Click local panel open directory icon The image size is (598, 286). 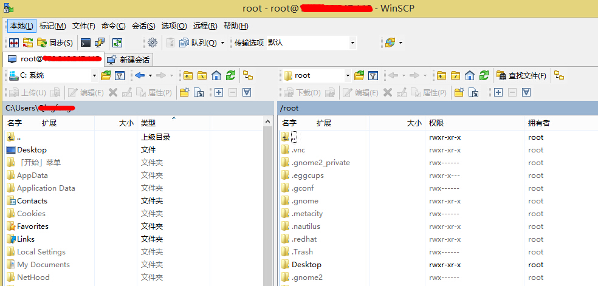coord(106,75)
